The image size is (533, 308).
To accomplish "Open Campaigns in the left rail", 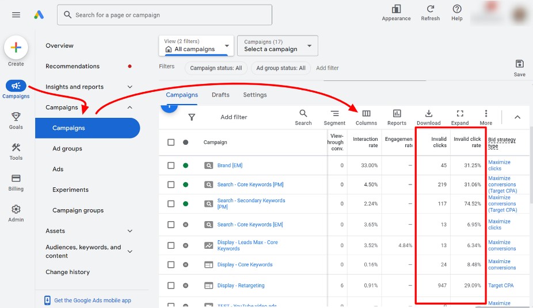I will (16, 89).
